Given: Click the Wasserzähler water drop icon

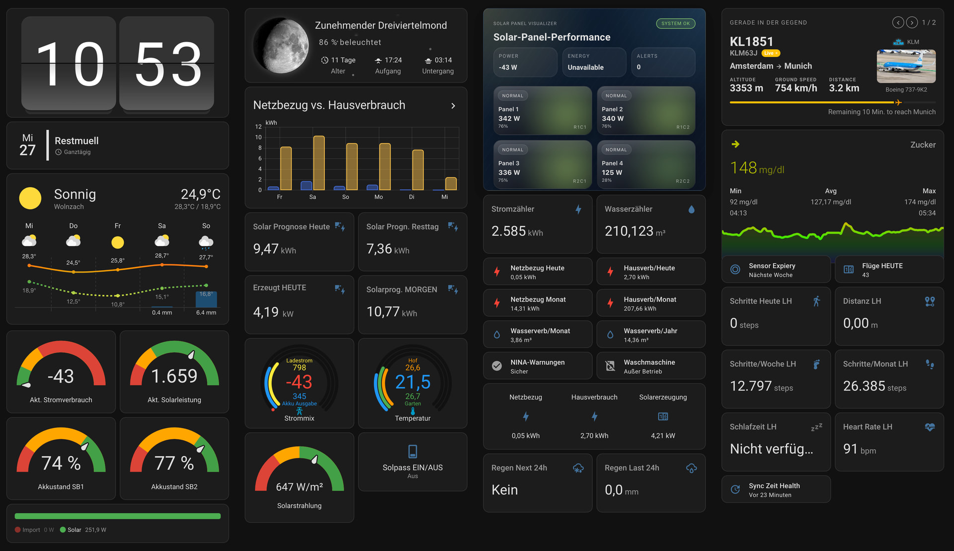Looking at the screenshot, I should (x=691, y=209).
